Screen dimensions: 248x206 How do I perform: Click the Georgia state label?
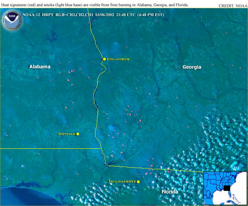click(x=192, y=67)
